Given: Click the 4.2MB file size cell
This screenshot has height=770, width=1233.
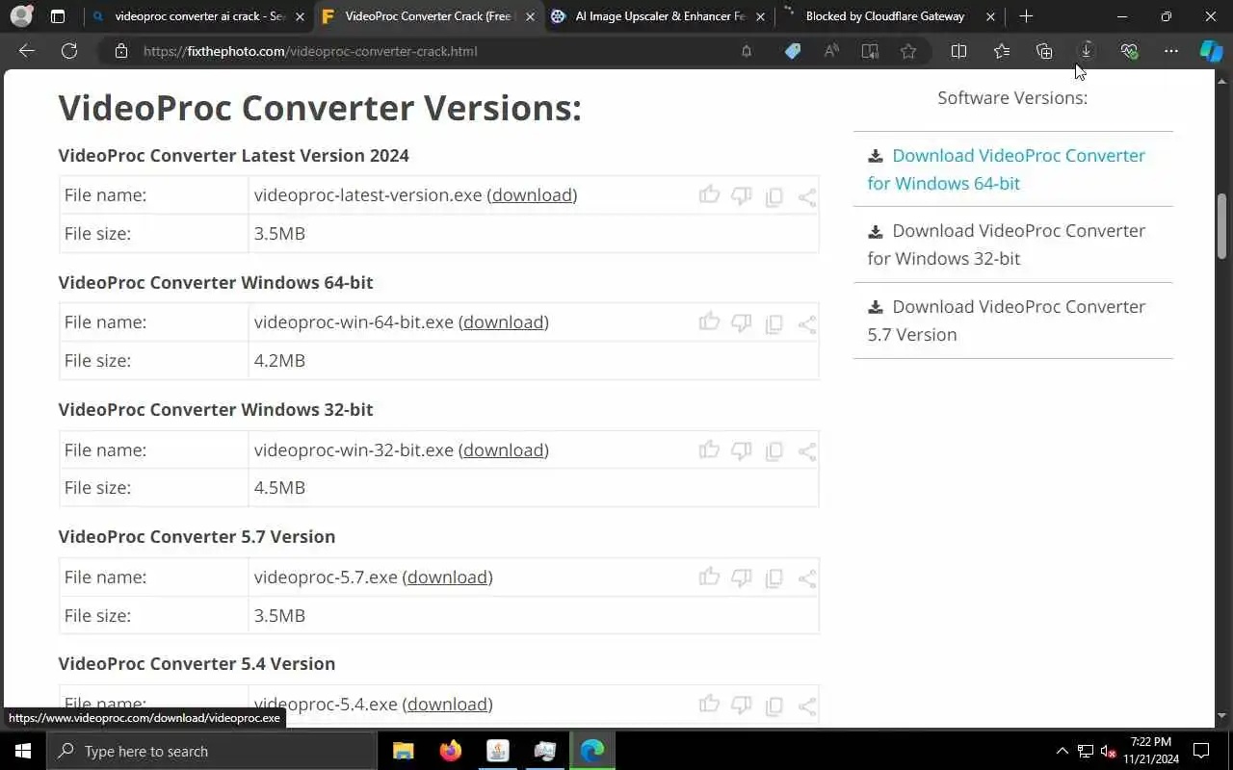Looking at the screenshot, I should (x=534, y=360).
